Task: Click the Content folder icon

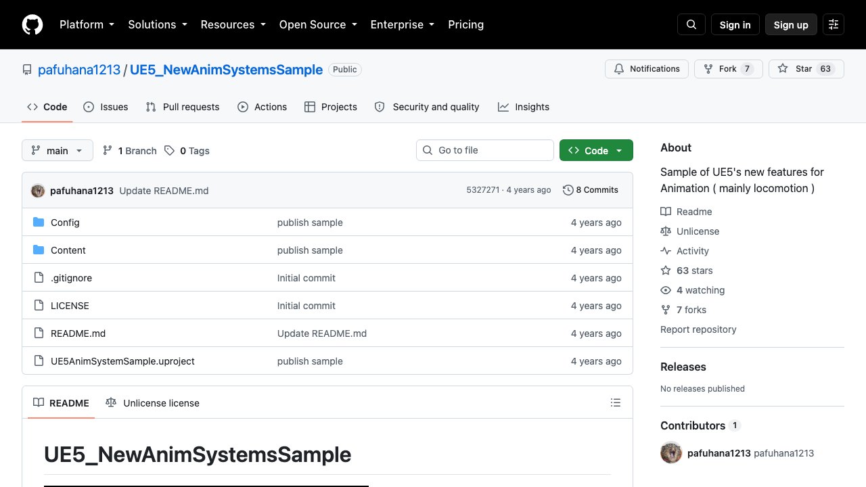Action: (x=39, y=250)
